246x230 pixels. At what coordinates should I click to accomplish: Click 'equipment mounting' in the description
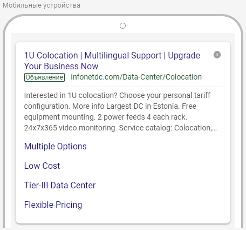[x=60, y=117]
